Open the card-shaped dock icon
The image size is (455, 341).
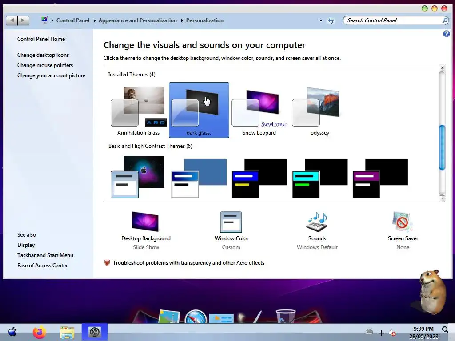[x=222, y=319]
